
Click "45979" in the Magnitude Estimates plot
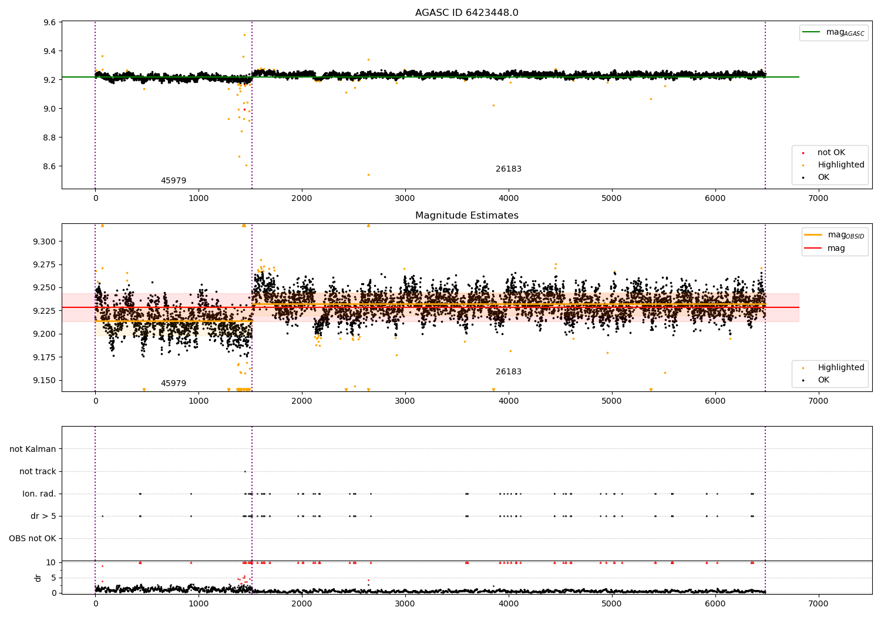coord(173,384)
